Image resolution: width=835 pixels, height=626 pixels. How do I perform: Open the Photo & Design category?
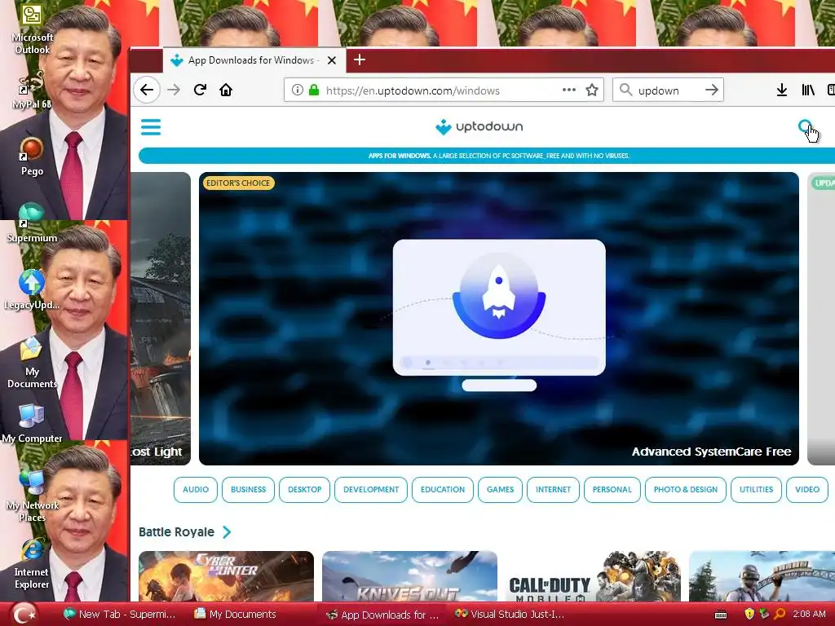[x=685, y=489]
